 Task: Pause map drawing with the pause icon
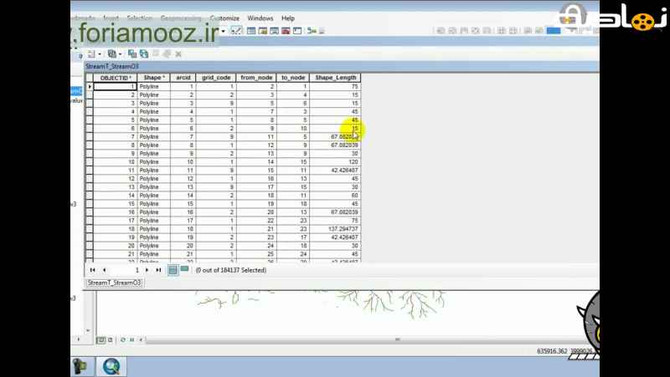click(x=132, y=340)
